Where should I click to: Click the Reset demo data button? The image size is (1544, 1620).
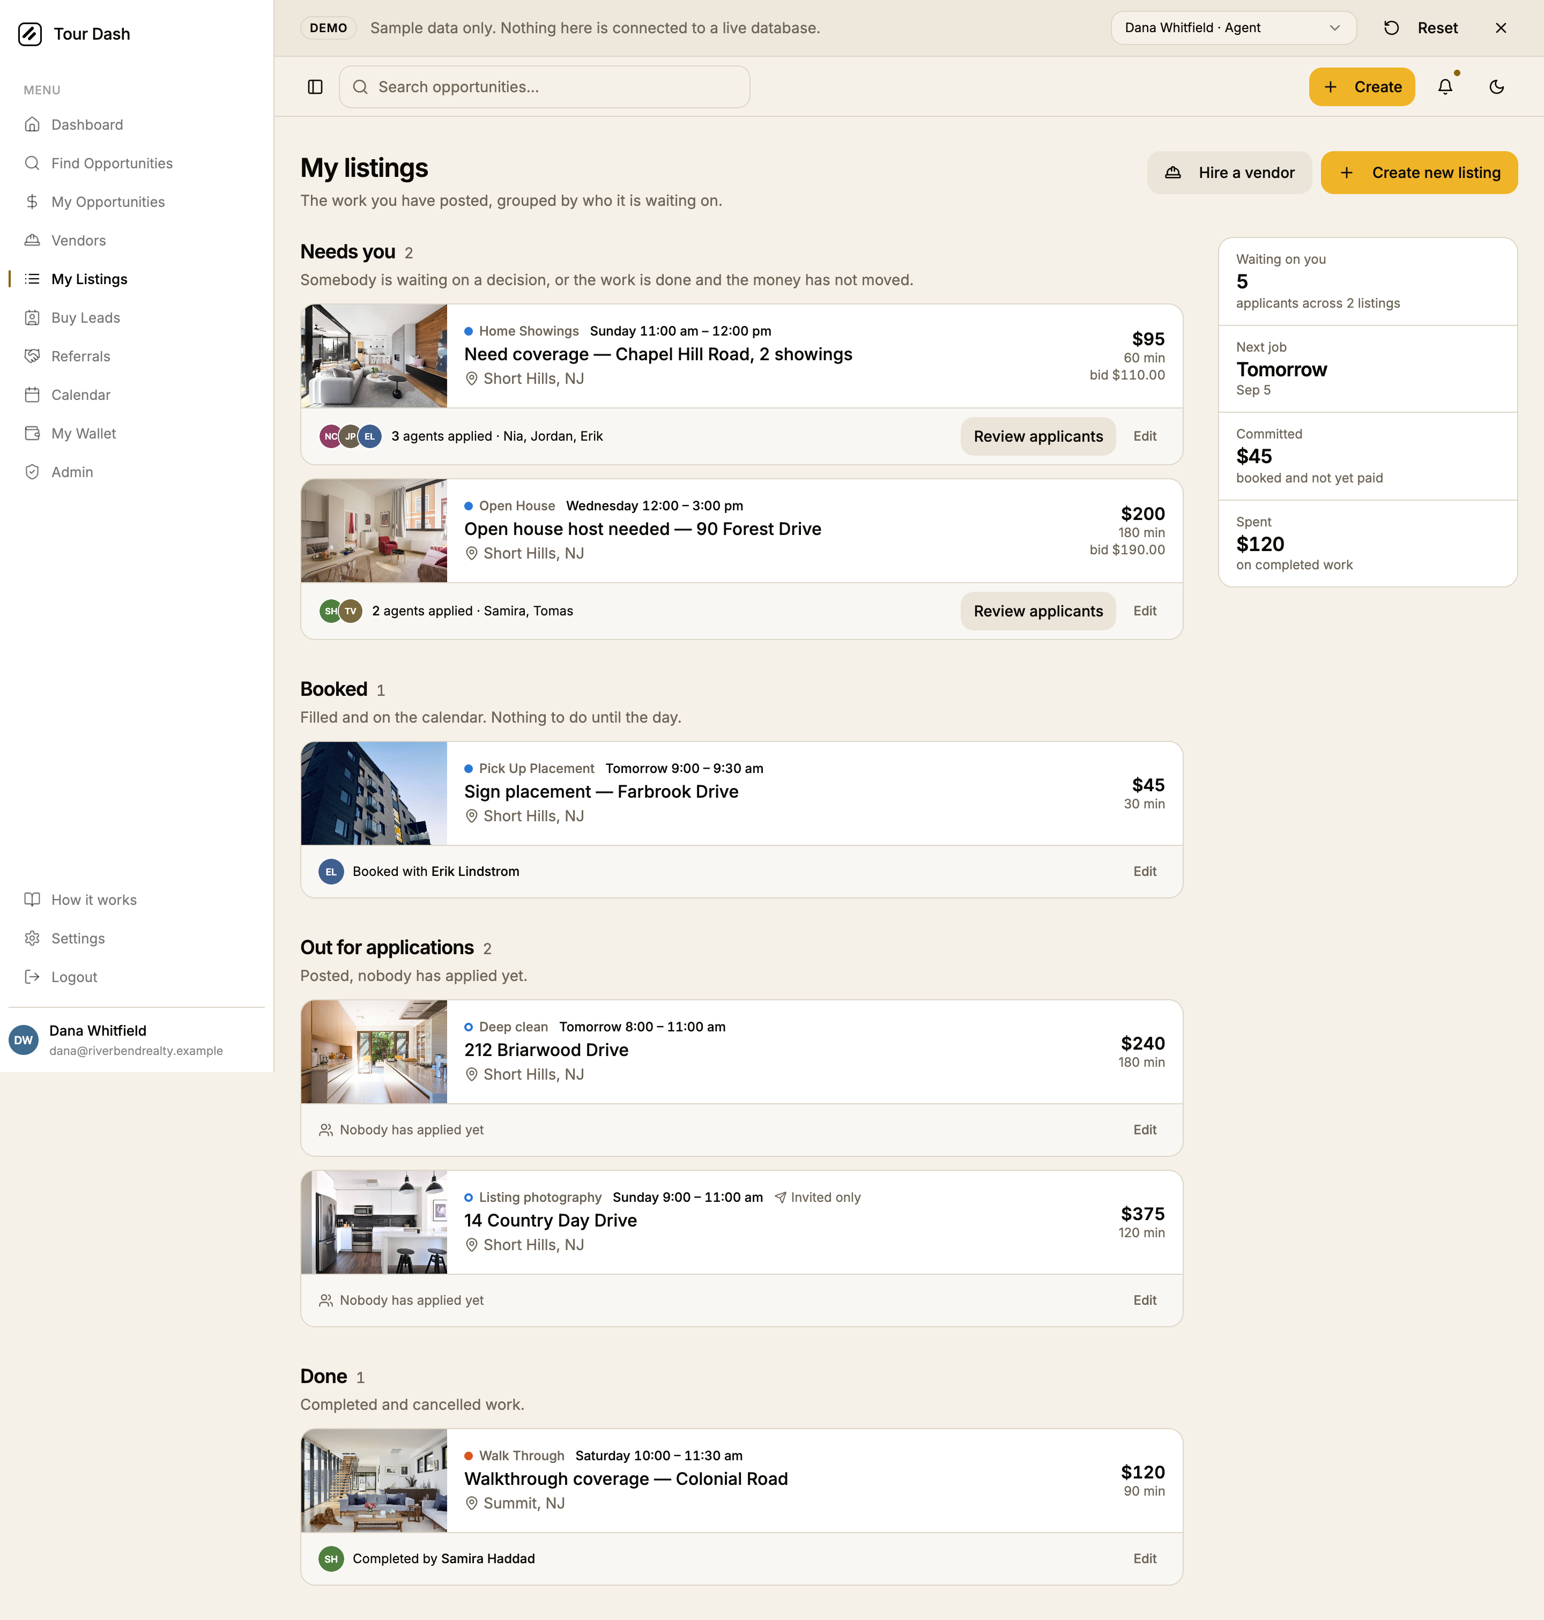point(1421,28)
